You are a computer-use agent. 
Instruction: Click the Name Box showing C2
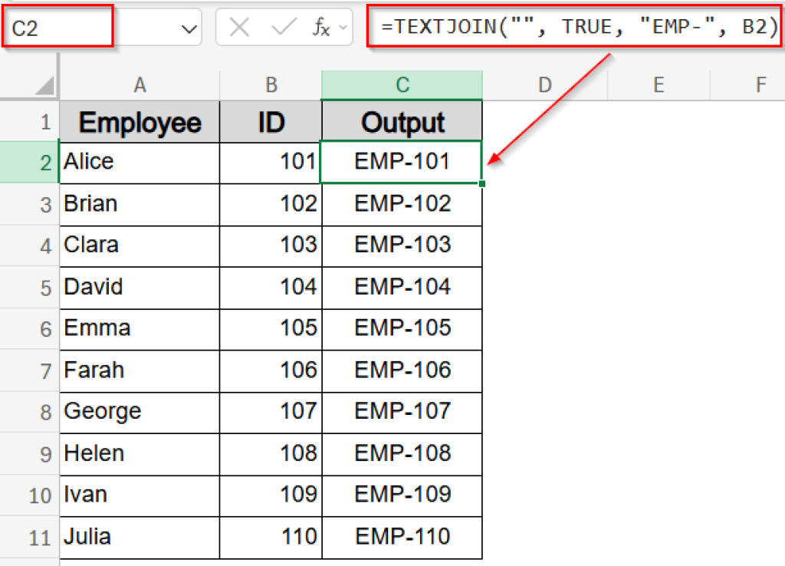coord(57,26)
